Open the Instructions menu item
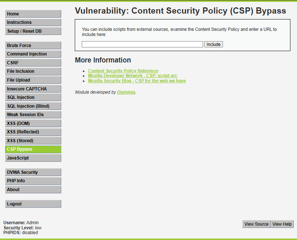The height and width of the screenshot is (240, 297). 33,22
